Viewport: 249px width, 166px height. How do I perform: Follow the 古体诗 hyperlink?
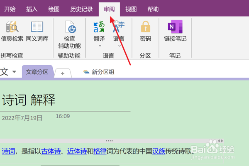pyautogui.click(x=51, y=151)
